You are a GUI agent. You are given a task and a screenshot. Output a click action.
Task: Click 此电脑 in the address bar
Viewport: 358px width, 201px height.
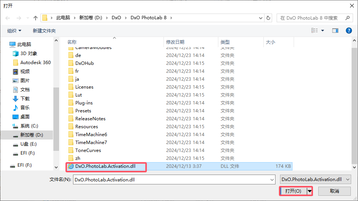tap(63, 18)
